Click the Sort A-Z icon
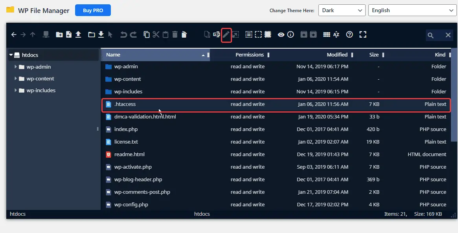Screen dimensions: 458x233 click(x=337, y=35)
